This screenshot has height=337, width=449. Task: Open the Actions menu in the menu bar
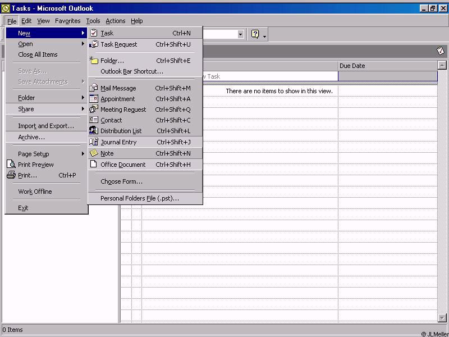point(116,21)
